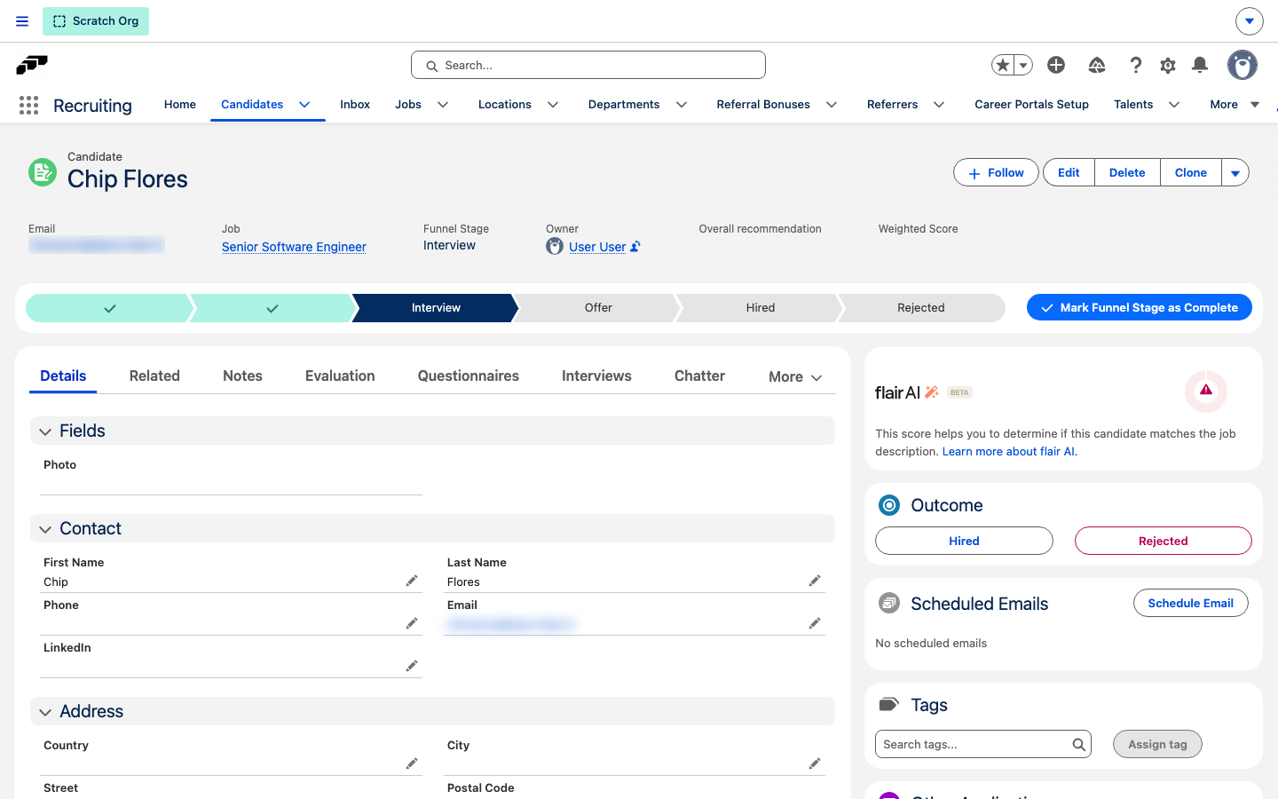Open the Interviews tab
The height and width of the screenshot is (799, 1278).
click(596, 376)
